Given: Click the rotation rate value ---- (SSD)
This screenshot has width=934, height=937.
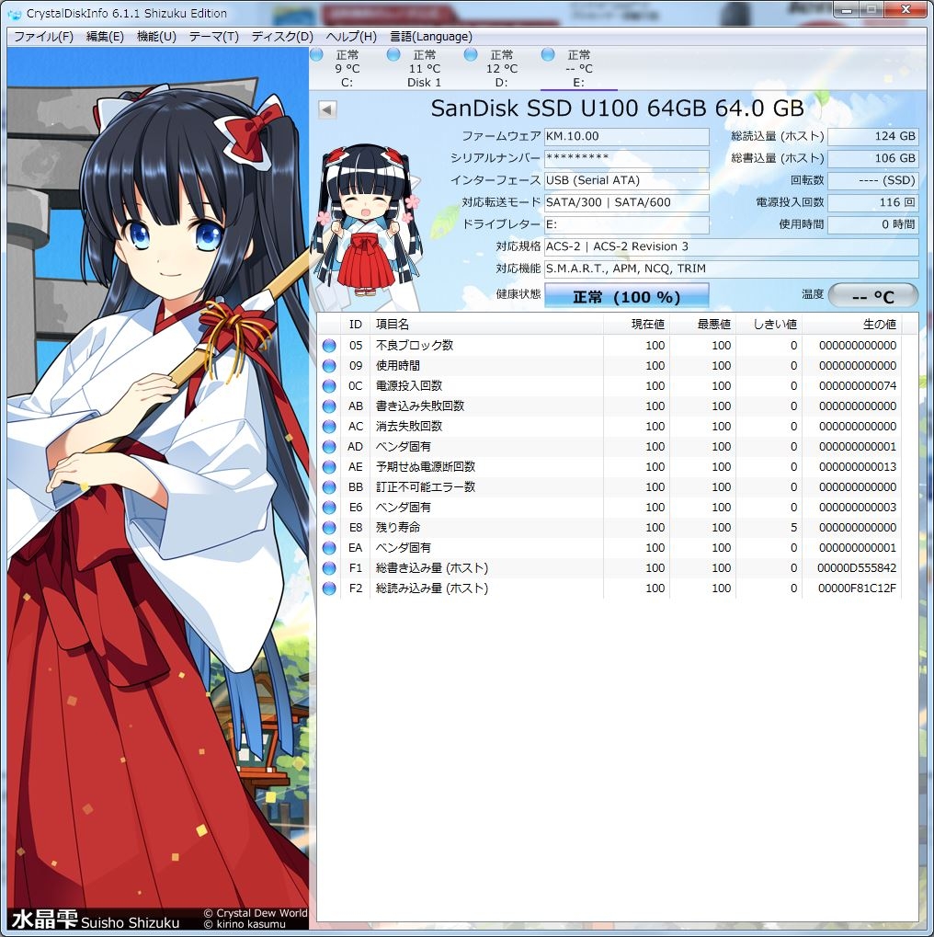Looking at the screenshot, I should (x=872, y=180).
